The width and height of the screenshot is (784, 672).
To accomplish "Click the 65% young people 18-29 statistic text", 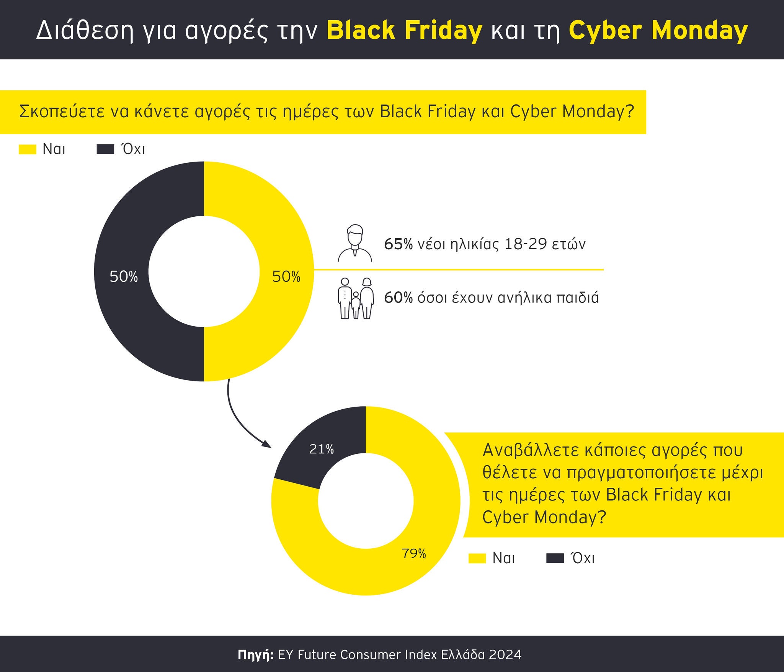I will click(x=484, y=244).
